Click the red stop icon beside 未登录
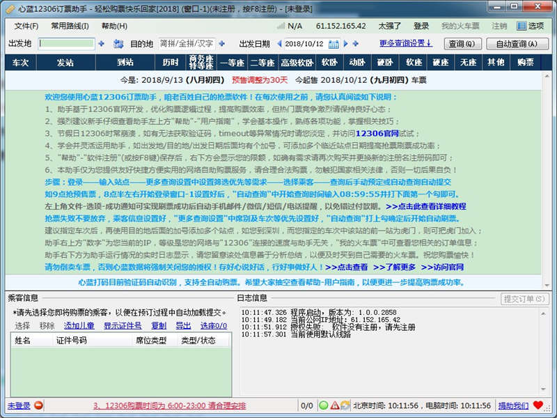Image resolution: width=557 pixels, height=418 pixels. coord(38,405)
